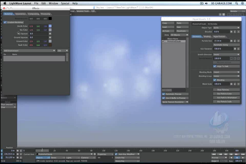Switch to the HyperTexture tab
This screenshot has width=246, height=164.
click(219, 36)
